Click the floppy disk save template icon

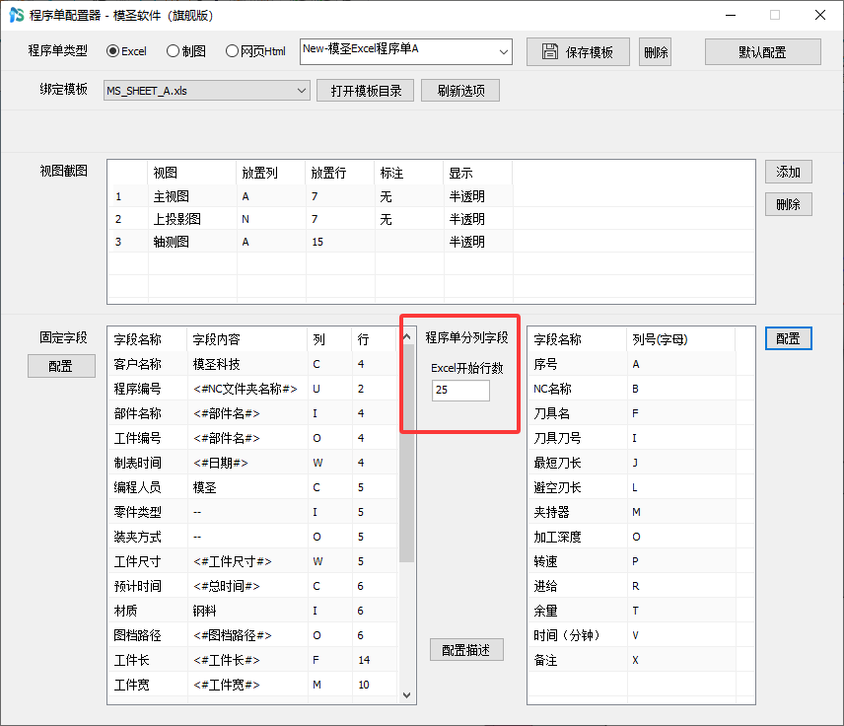549,51
